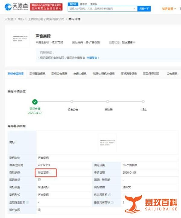Click table value 35-广告销售 for 国际分类
The image size is (181, 218).
tap(130, 165)
